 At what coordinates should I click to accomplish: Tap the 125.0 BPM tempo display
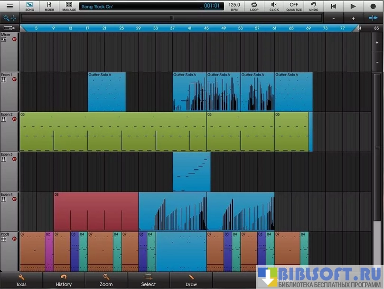[234, 6]
